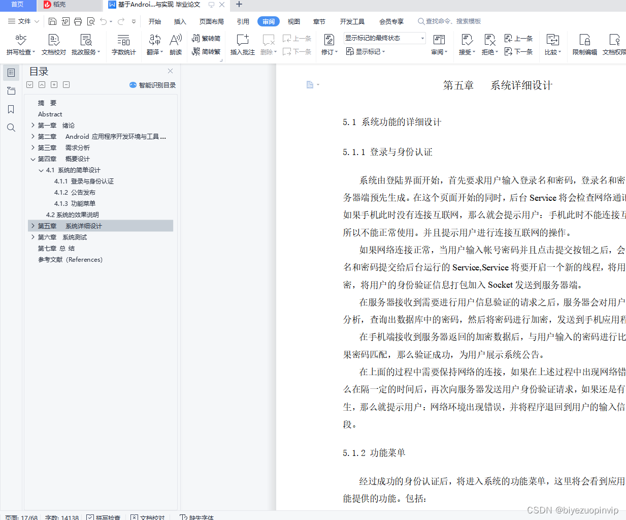Click the Track Changes (修订) icon
Screen dimensions: 626x520
(329, 40)
